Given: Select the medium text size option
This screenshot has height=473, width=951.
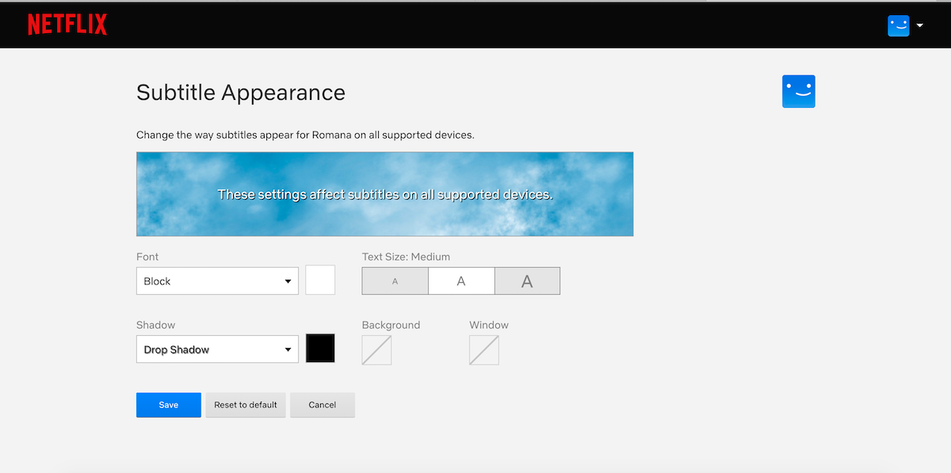Looking at the screenshot, I should click(461, 281).
